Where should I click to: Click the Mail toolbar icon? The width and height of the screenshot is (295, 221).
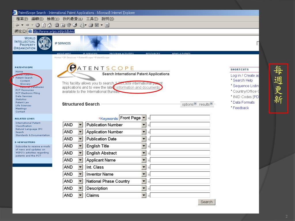tap(82, 25)
